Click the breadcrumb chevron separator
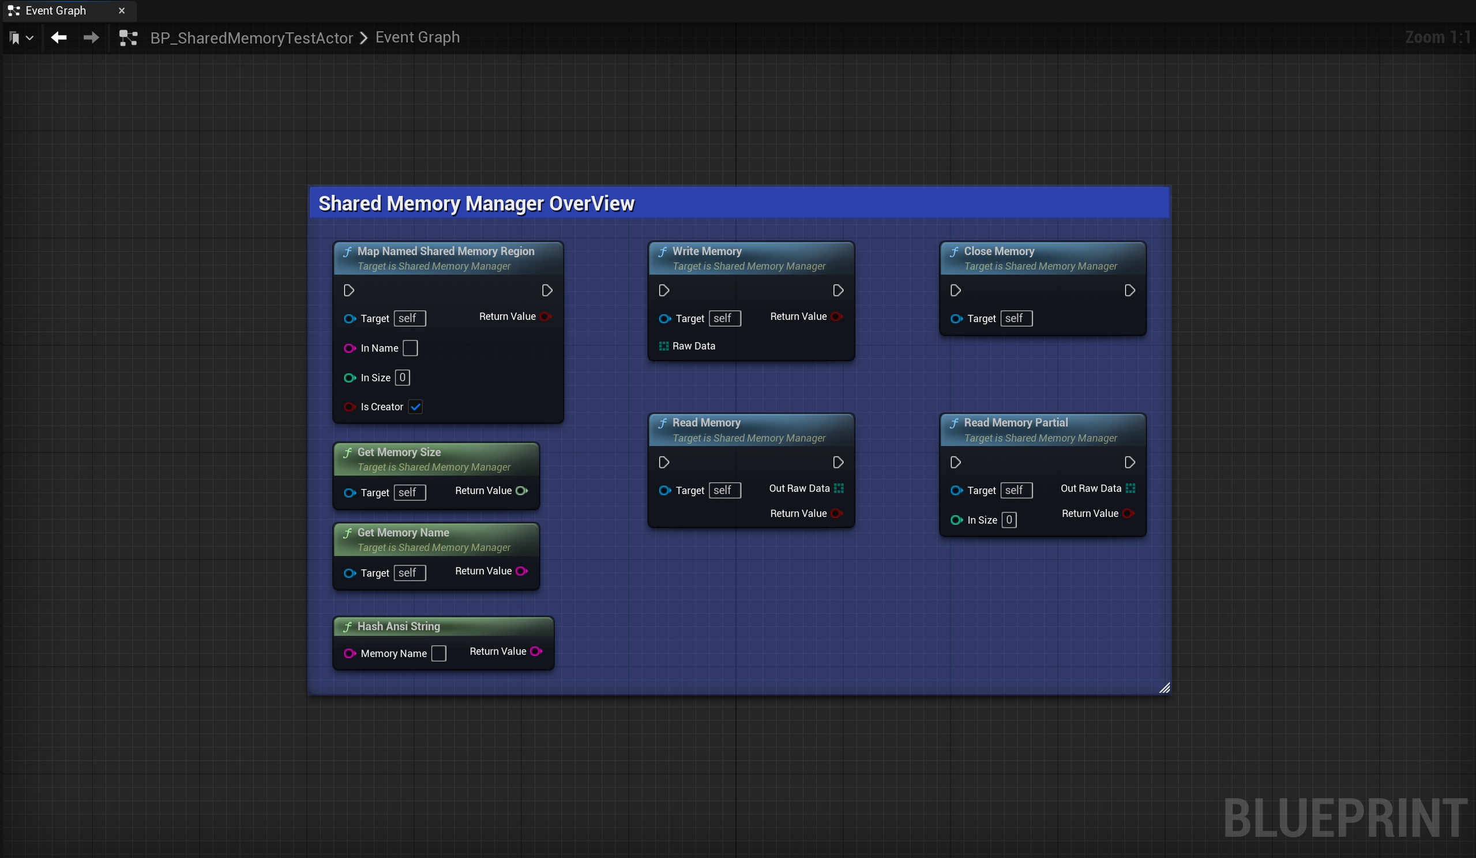1476x858 pixels. [x=364, y=38]
